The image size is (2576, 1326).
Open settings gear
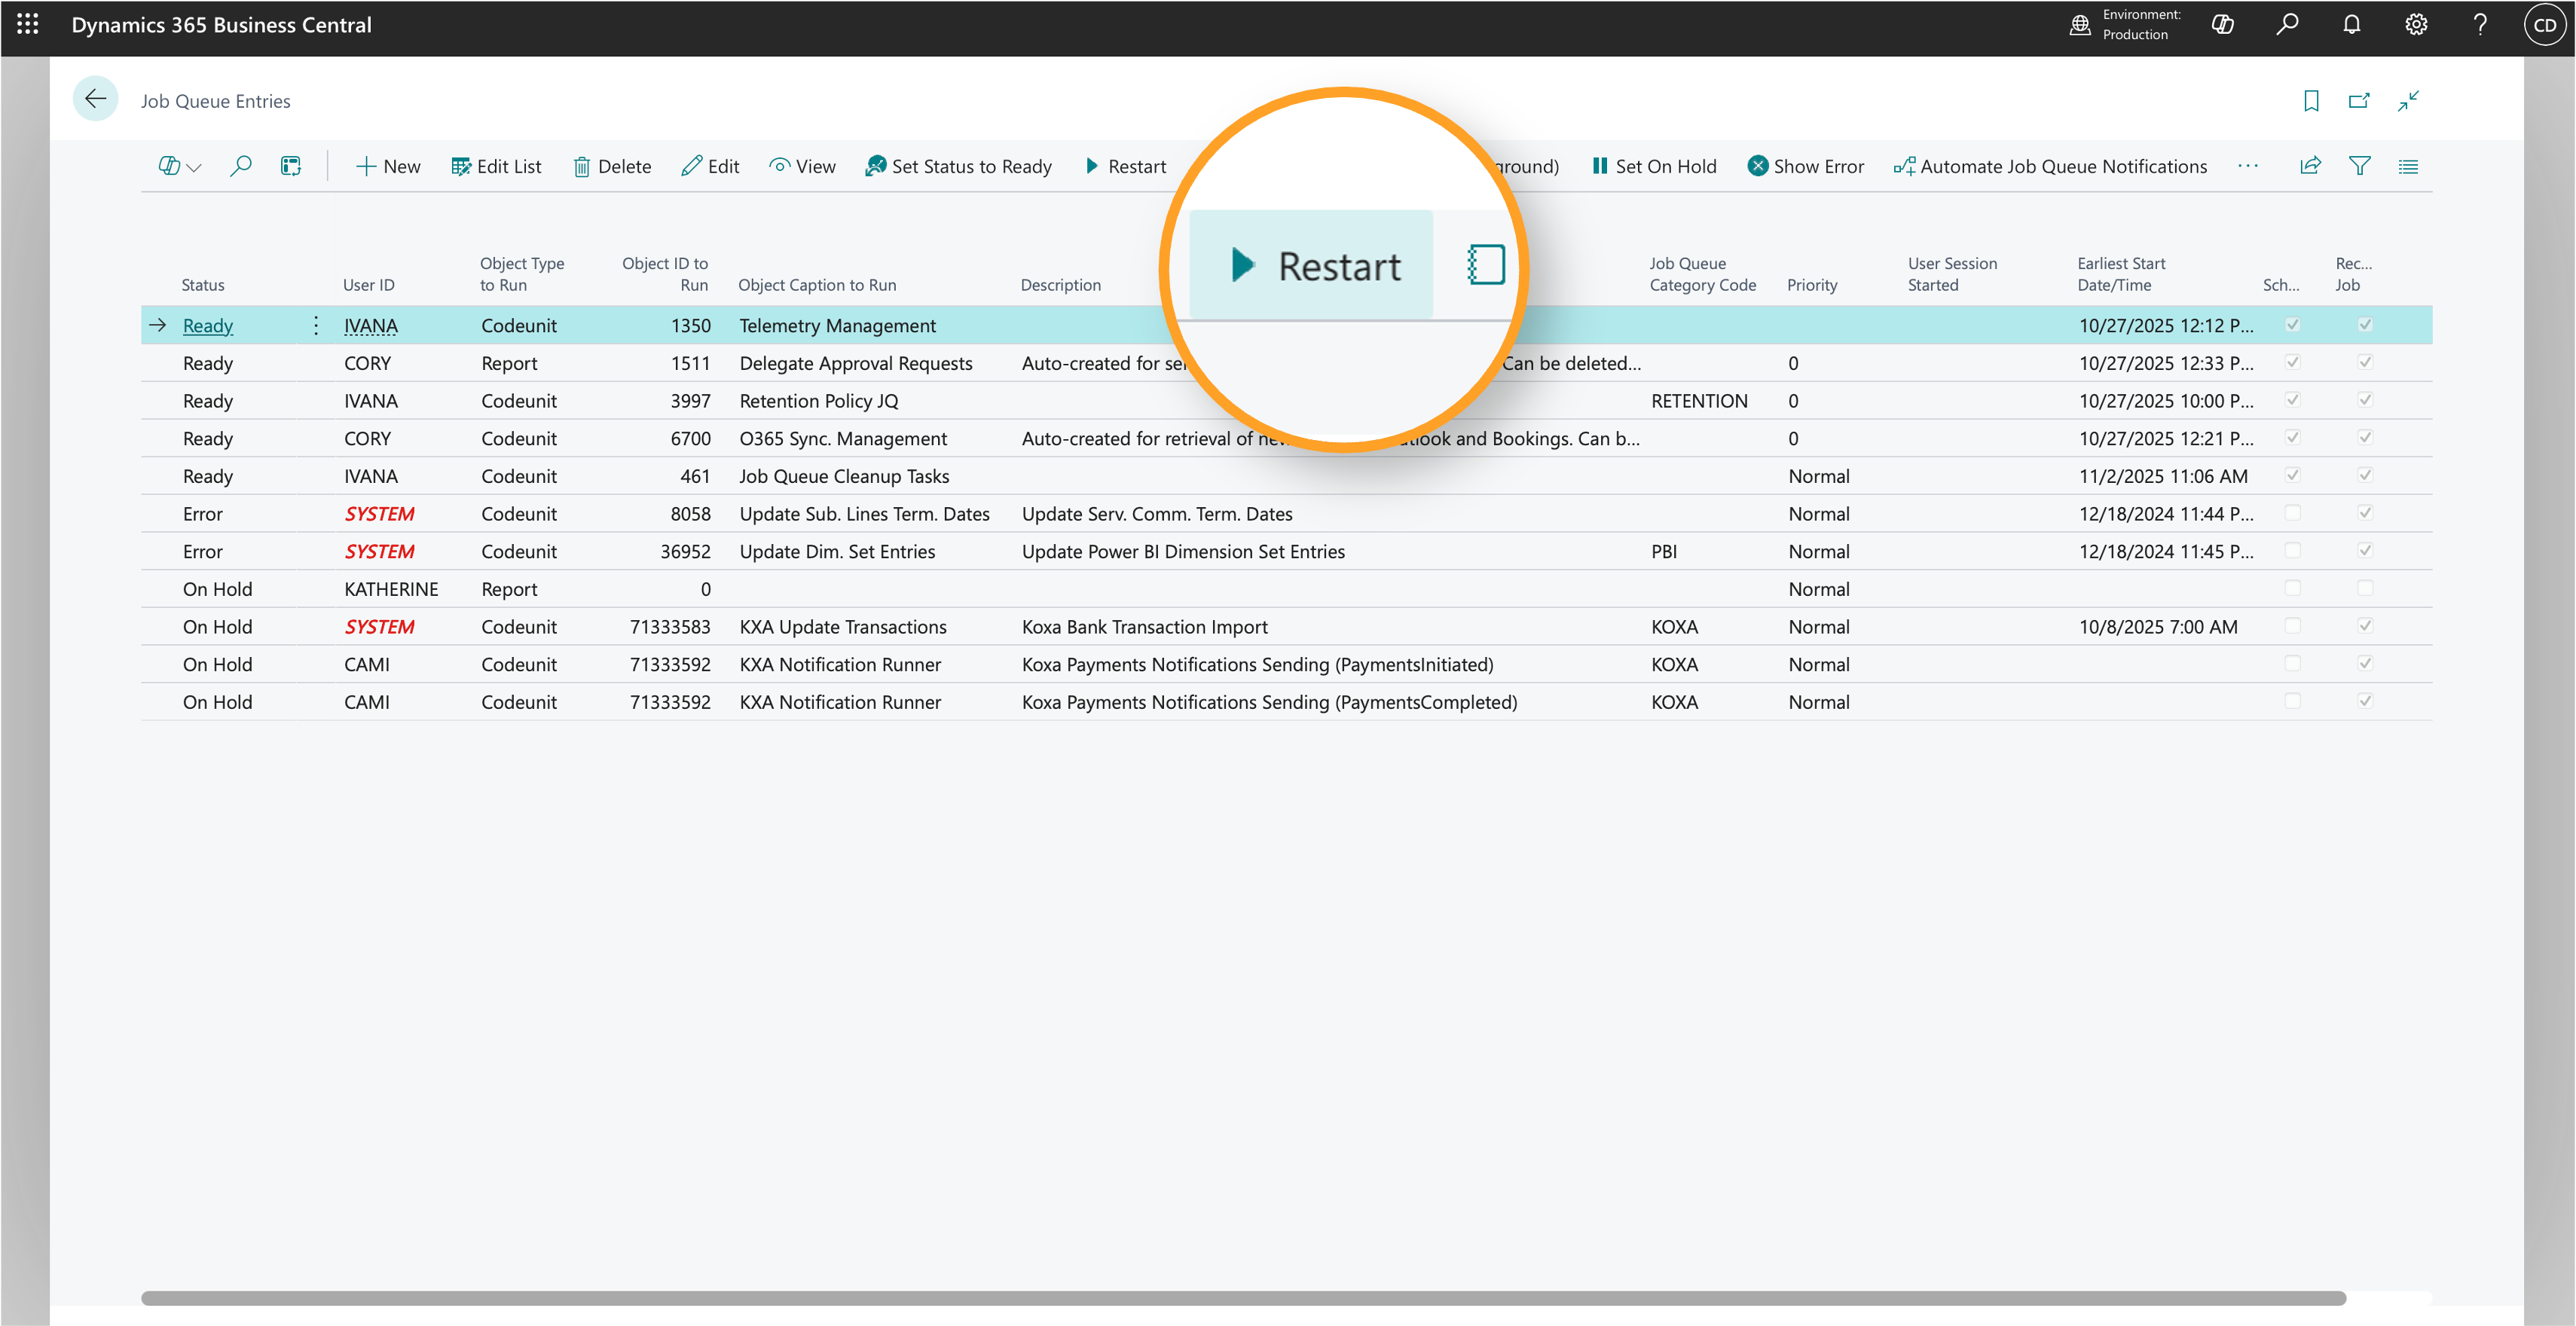click(x=2416, y=25)
